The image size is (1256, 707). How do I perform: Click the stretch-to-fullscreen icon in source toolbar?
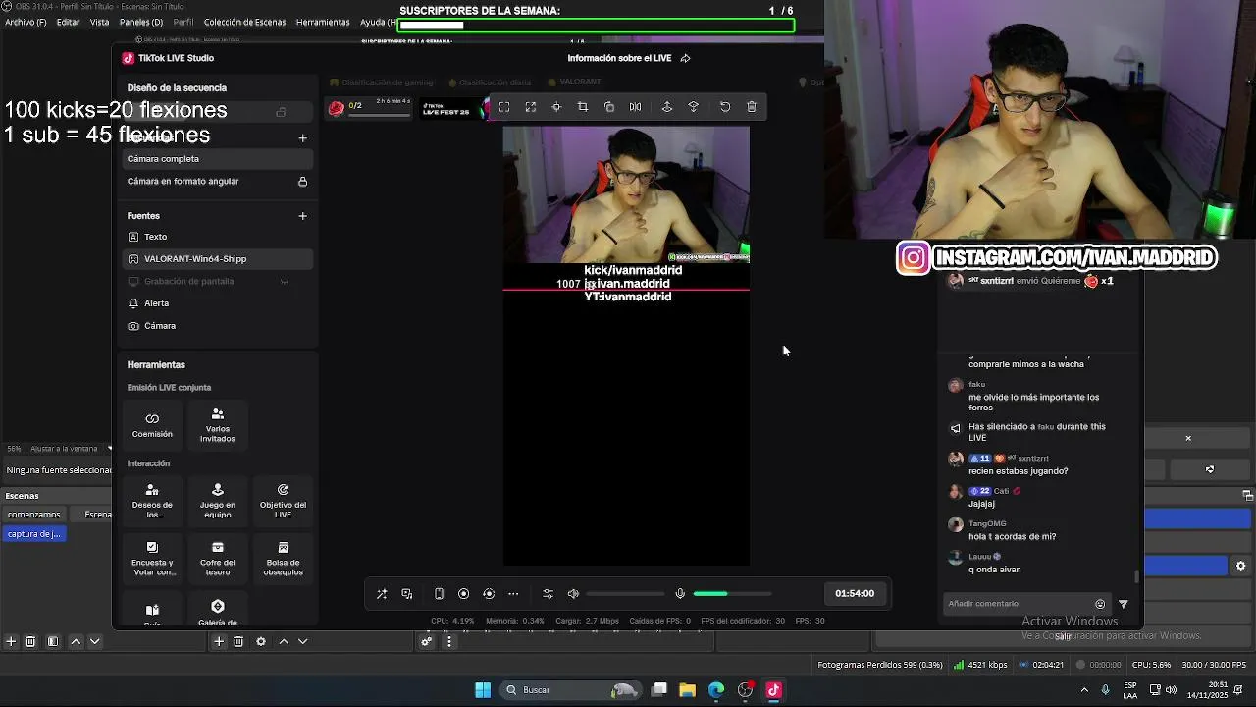tap(531, 107)
